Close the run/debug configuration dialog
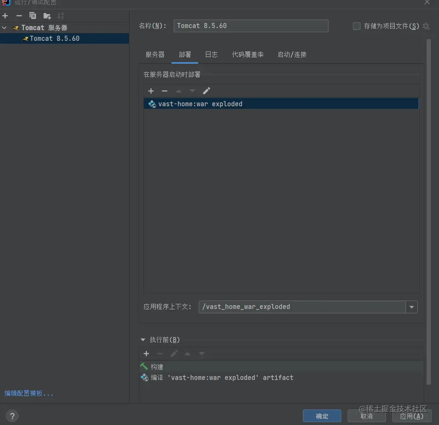439x425 pixels. [427, 3]
